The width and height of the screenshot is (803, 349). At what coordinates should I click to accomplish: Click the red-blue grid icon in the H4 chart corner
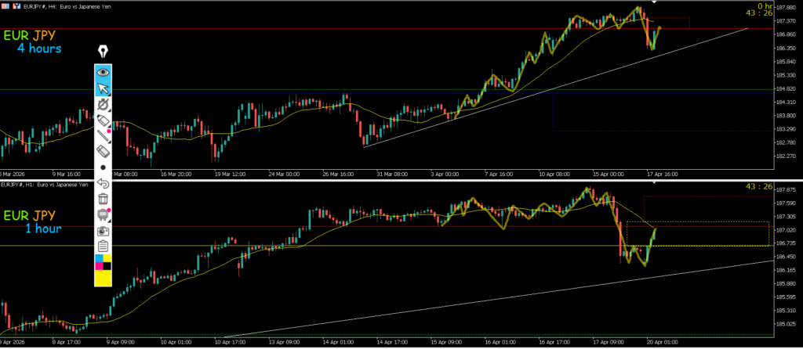pyautogui.click(x=6, y=6)
